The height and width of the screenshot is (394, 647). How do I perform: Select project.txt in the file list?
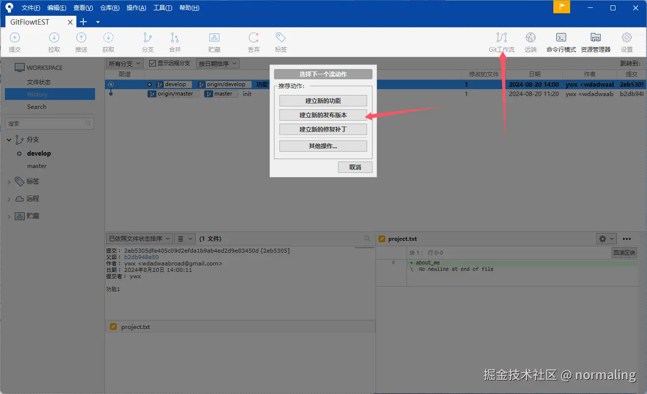[240, 327]
